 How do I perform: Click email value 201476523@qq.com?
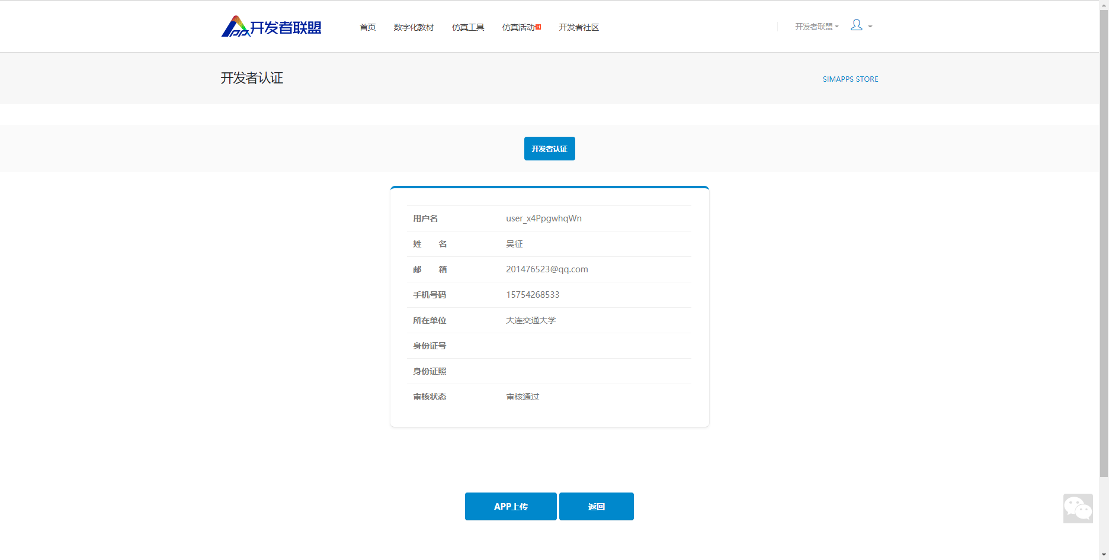tap(547, 269)
